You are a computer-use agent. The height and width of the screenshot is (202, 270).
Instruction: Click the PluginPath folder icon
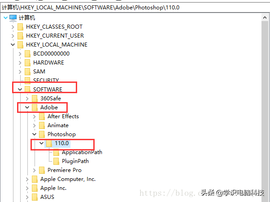click(57, 161)
